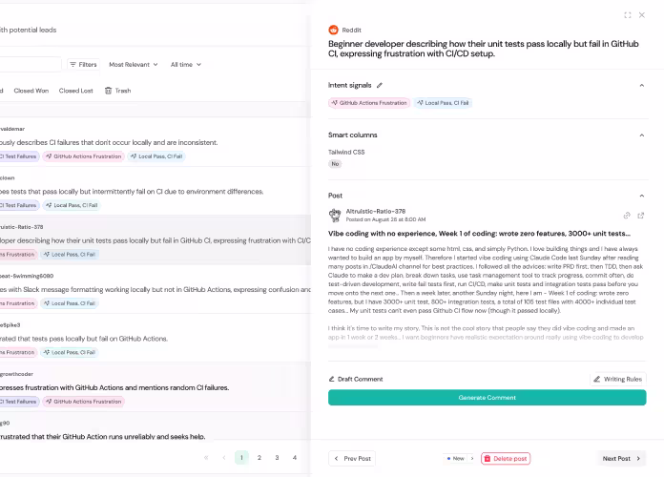
Task: Open the All time date dropdown
Action: click(x=186, y=65)
